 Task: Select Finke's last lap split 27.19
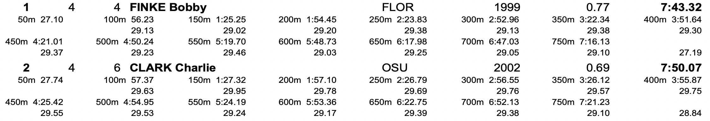point(690,52)
